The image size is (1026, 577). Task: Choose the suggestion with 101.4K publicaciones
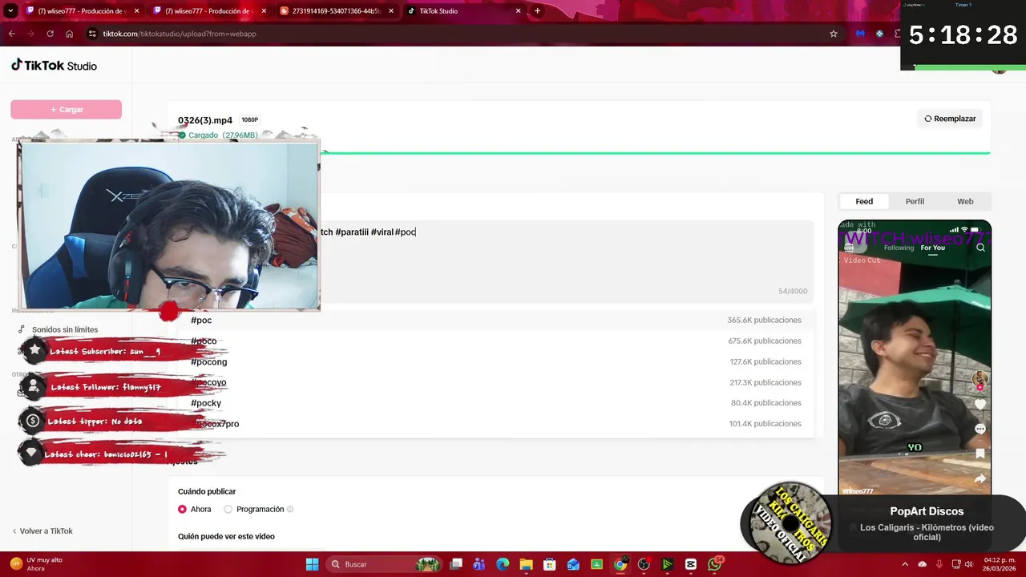495,424
